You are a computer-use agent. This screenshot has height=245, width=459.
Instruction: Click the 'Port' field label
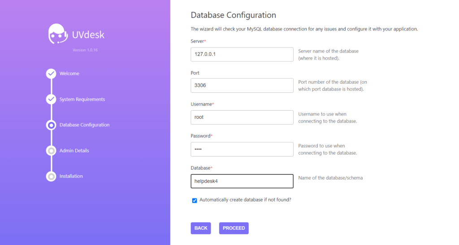pyautogui.click(x=195, y=73)
